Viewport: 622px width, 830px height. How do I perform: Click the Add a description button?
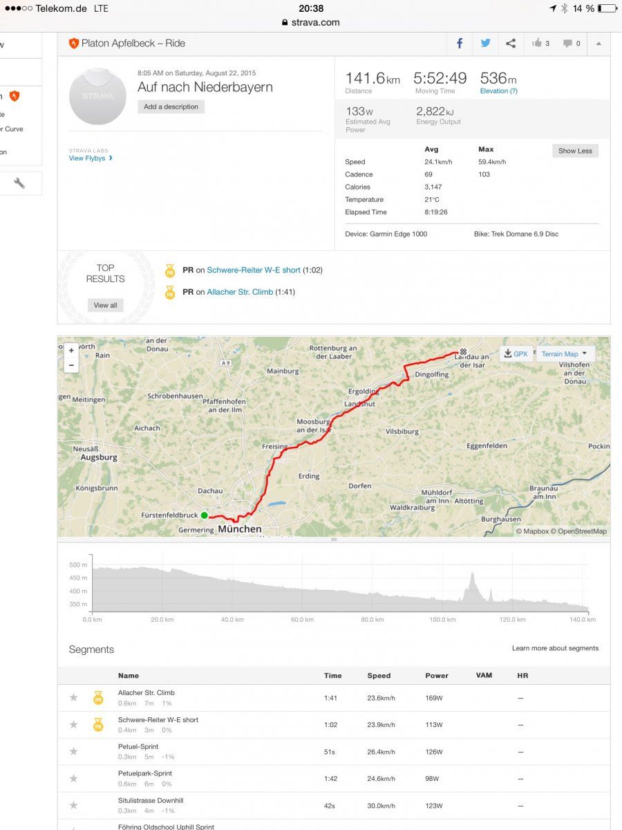click(171, 107)
